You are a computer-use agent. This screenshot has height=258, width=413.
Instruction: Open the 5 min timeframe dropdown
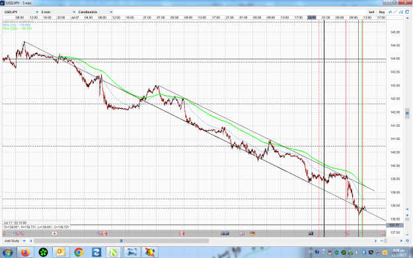[58, 12]
